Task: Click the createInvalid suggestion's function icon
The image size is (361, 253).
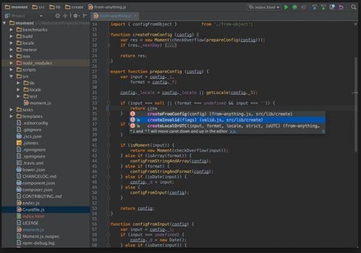Action: click(x=133, y=120)
